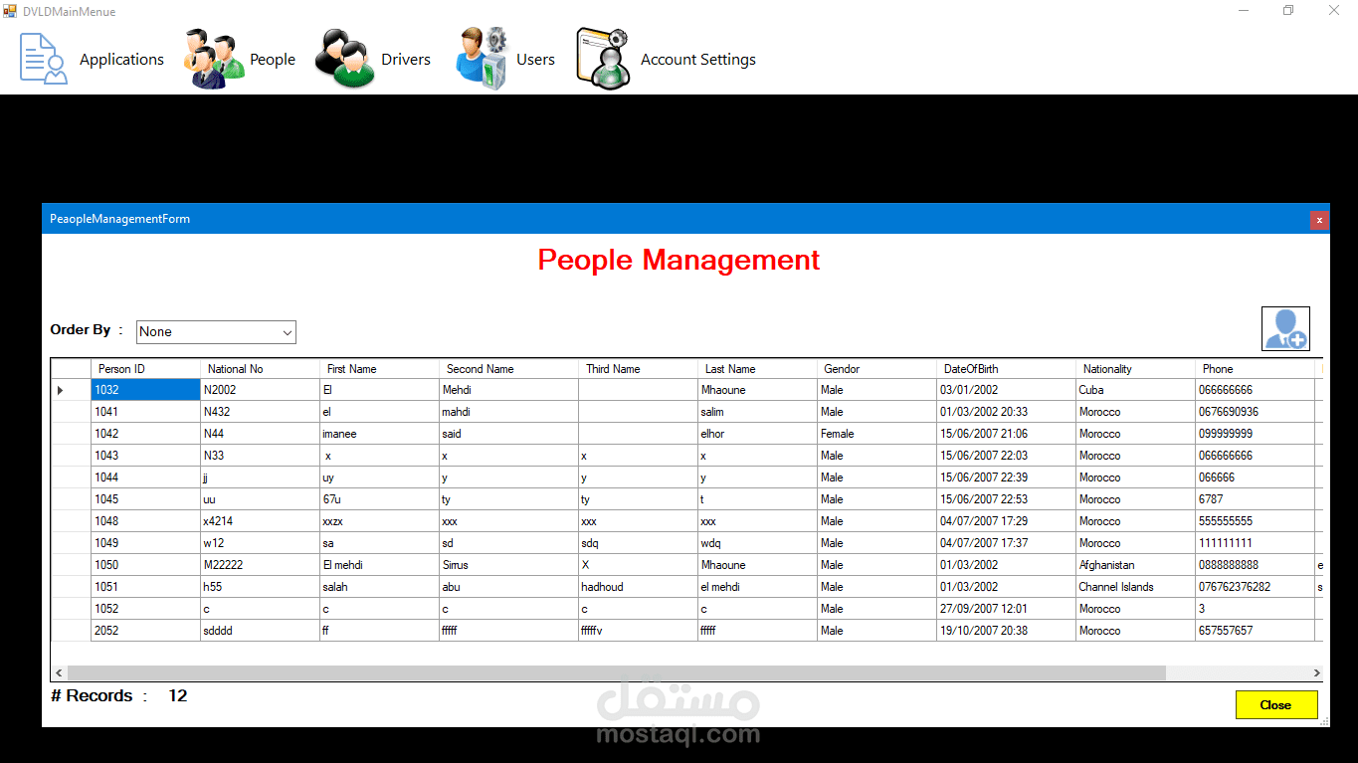The image size is (1358, 763).
Task: Click Nationality cell Channel Islands
Action: [x=1135, y=587]
